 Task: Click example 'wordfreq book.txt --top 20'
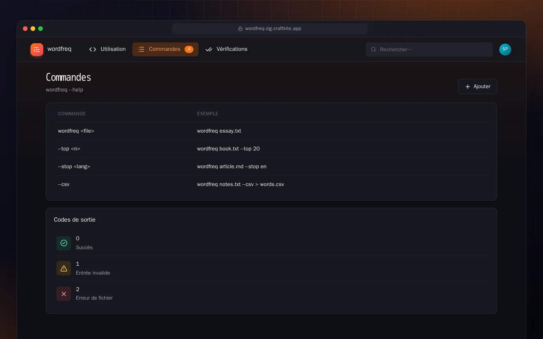pyautogui.click(x=228, y=149)
